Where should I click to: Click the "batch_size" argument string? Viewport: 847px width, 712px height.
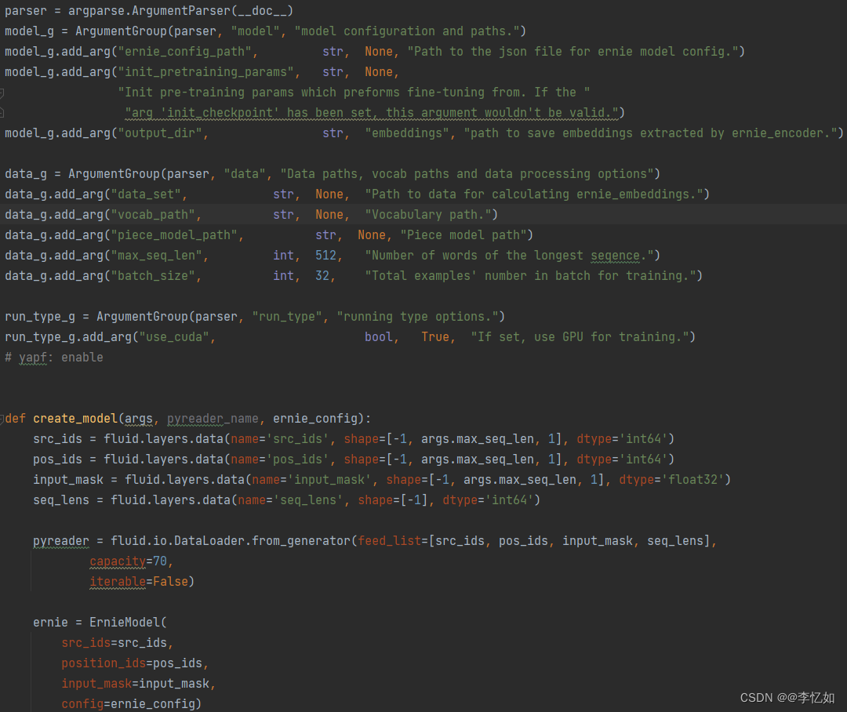click(152, 276)
